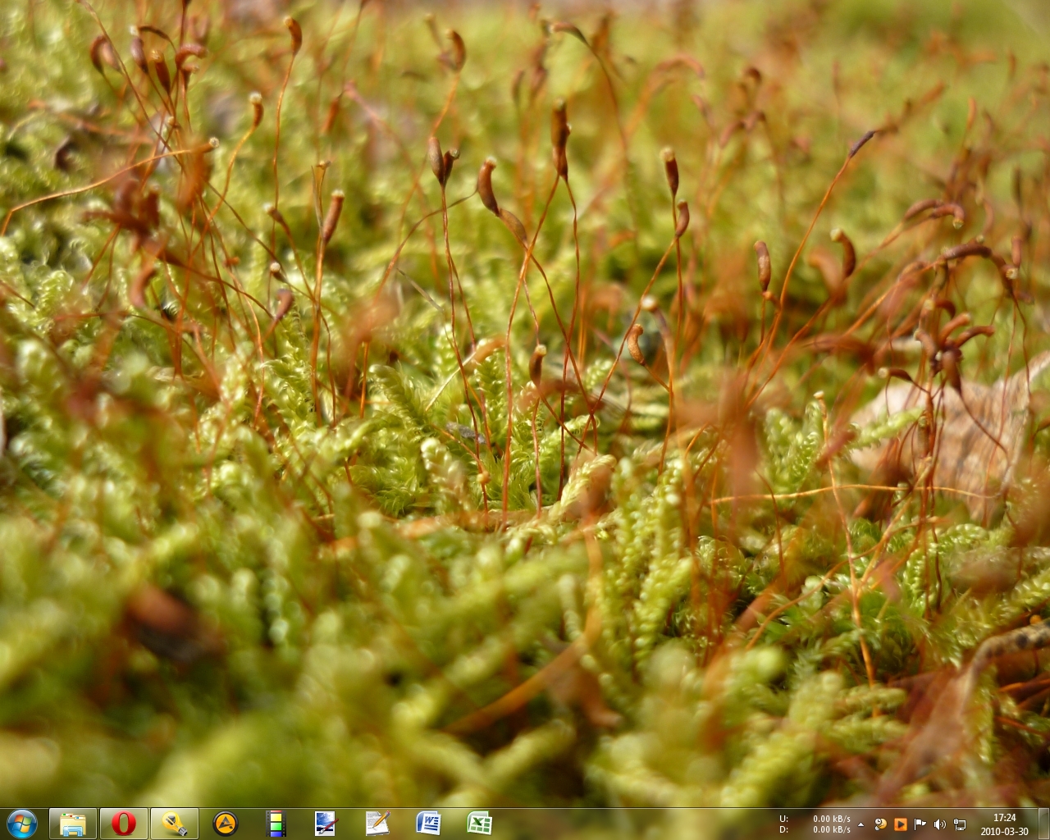
Task: Click the yellow lightbulb taskbar app
Action: tap(174, 824)
